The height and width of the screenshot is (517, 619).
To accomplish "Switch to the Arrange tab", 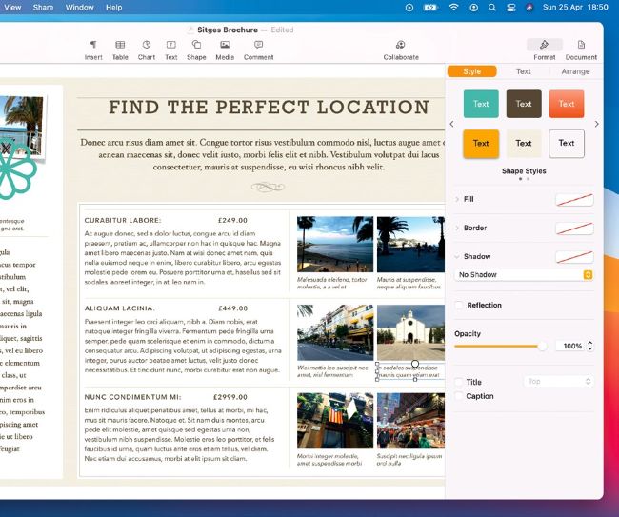I will coord(575,71).
